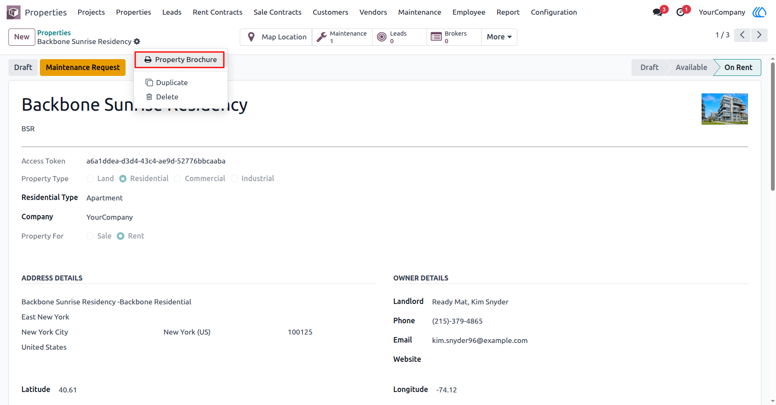Image resolution: width=776 pixels, height=405 pixels.
Task: Click Maintenance Request button
Action: click(x=83, y=67)
